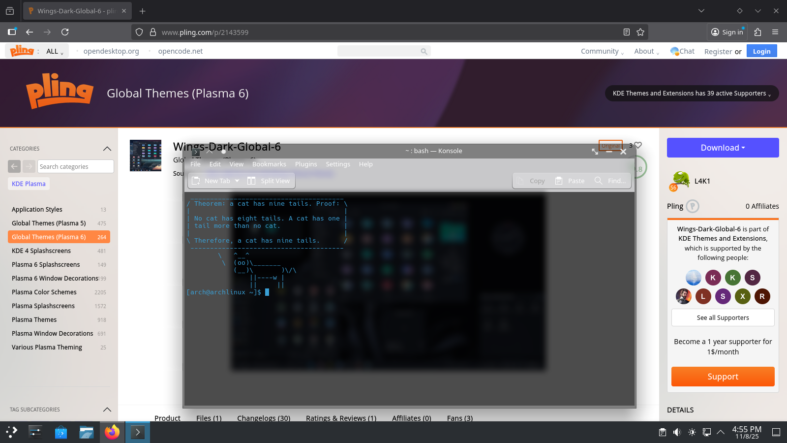Open Dolphin file manager from taskbar
The height and width of the screenshot is (443, 787).
[87, 432]
